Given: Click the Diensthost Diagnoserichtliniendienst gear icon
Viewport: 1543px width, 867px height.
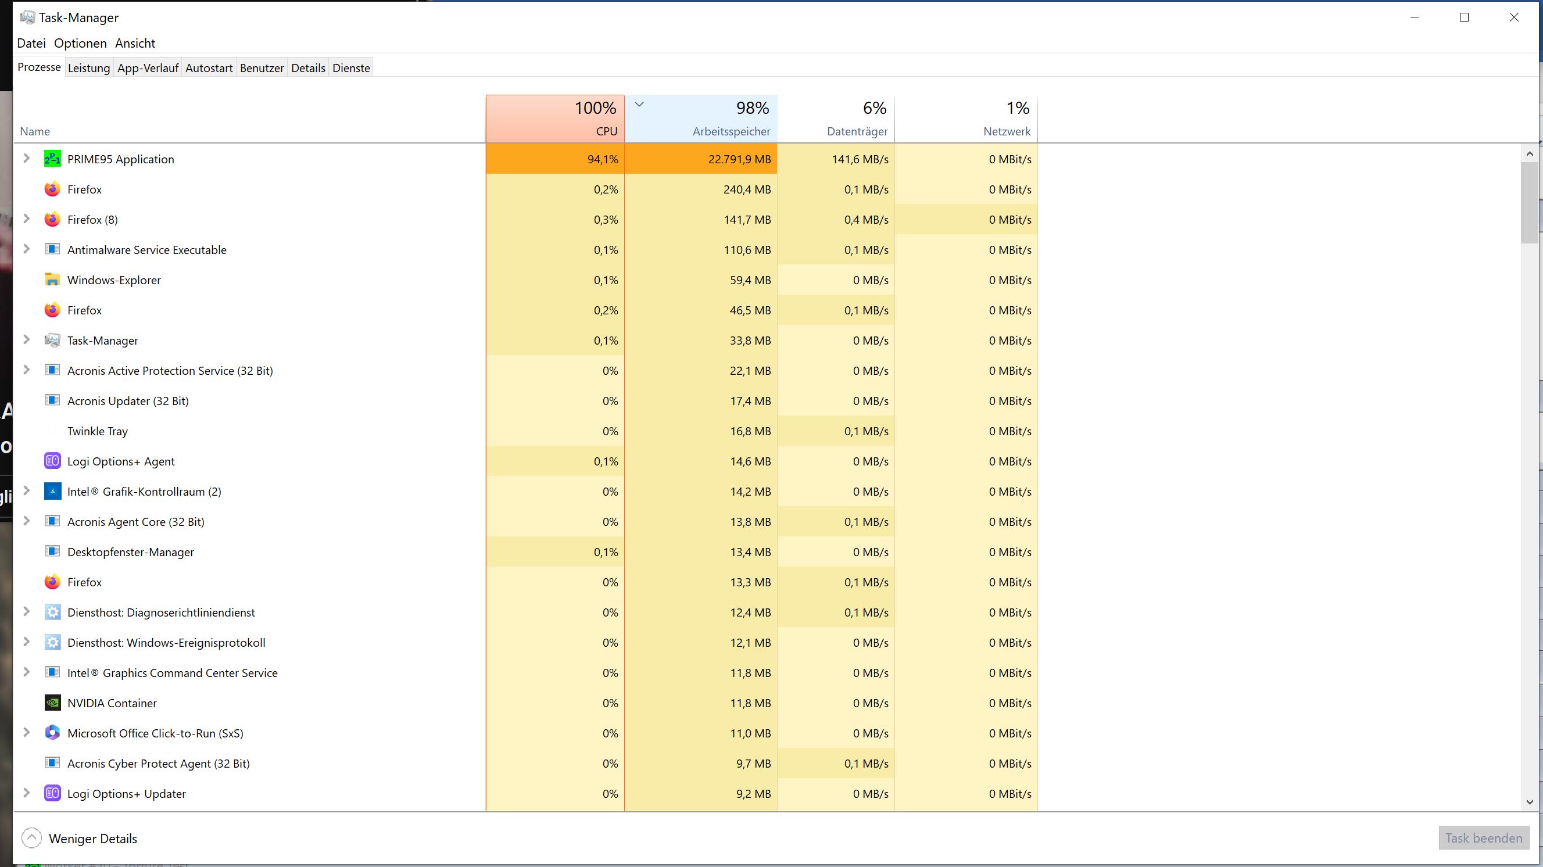Looking at the screenshot, I should (52, 612).
